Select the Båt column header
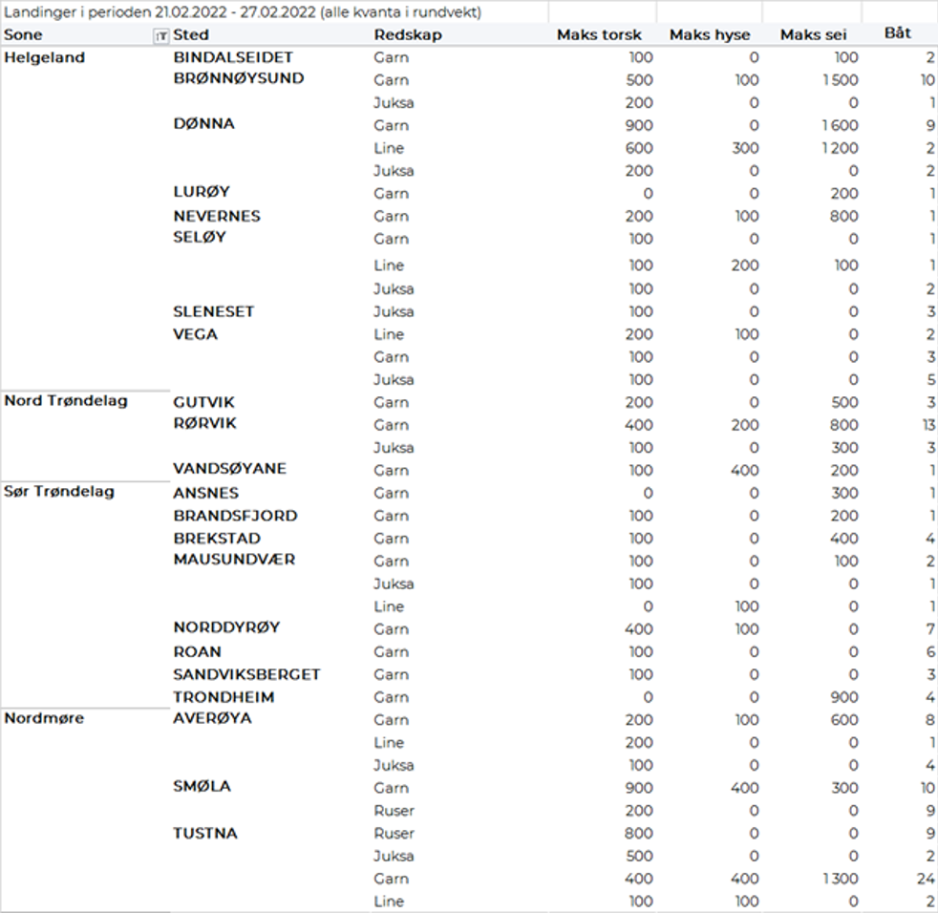 pos(897,33)
